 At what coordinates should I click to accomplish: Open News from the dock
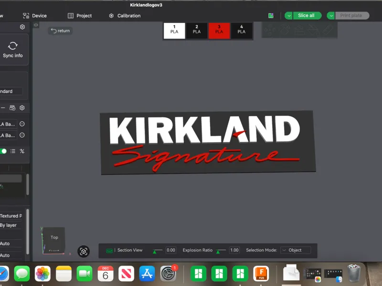[x=126, y=274]
